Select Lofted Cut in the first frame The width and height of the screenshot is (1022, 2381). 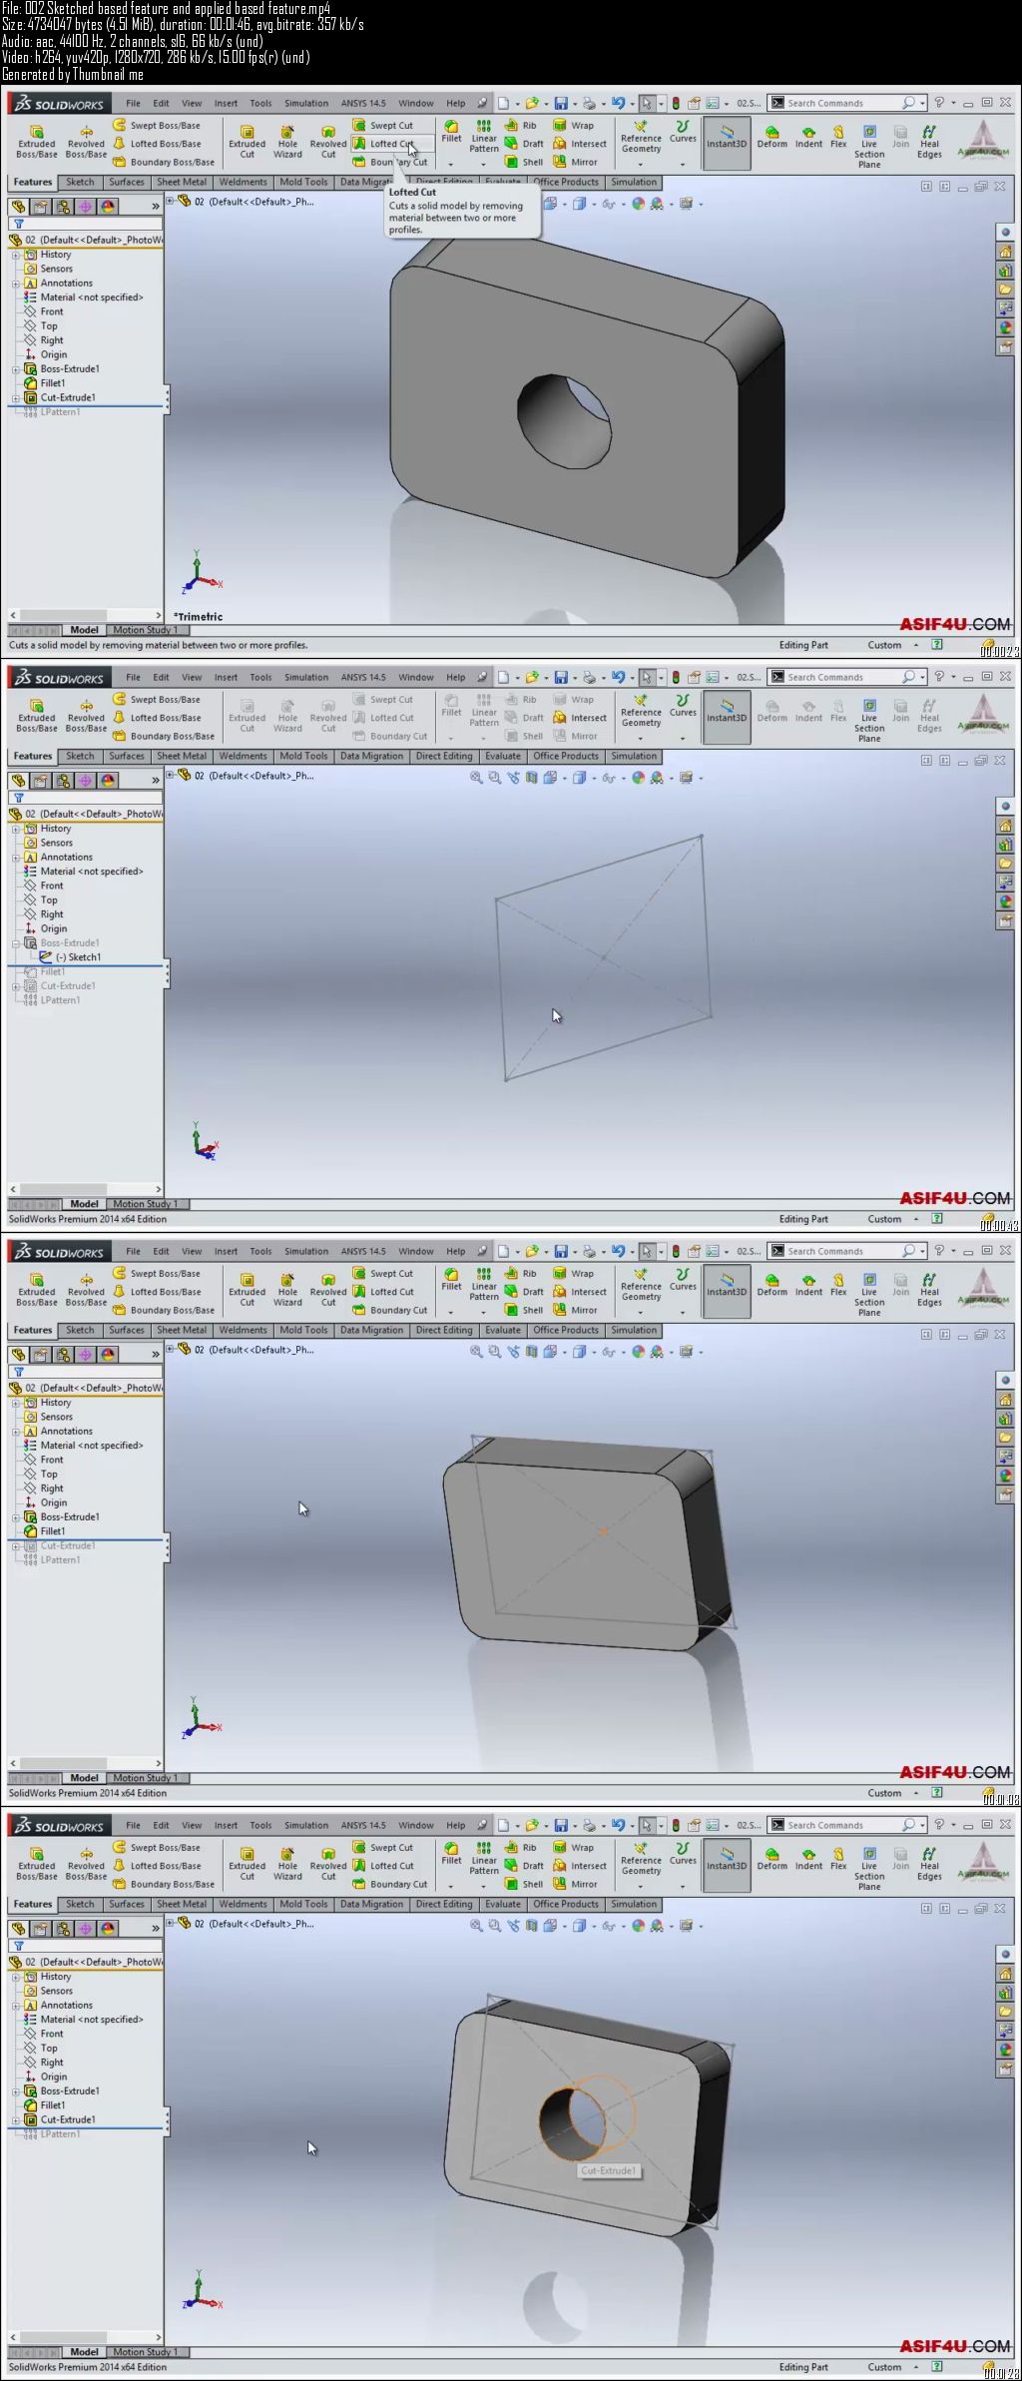[383, 144]
